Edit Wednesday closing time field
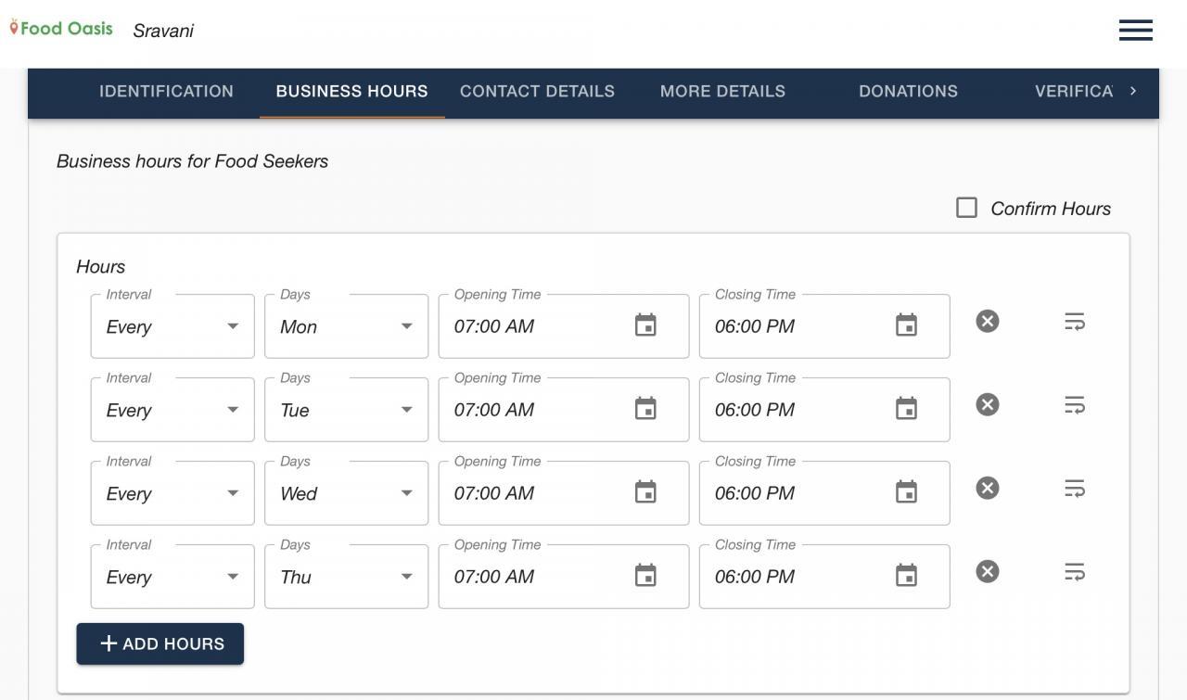The width and height of the screenshot is (1187, 700). click(824, 493)
